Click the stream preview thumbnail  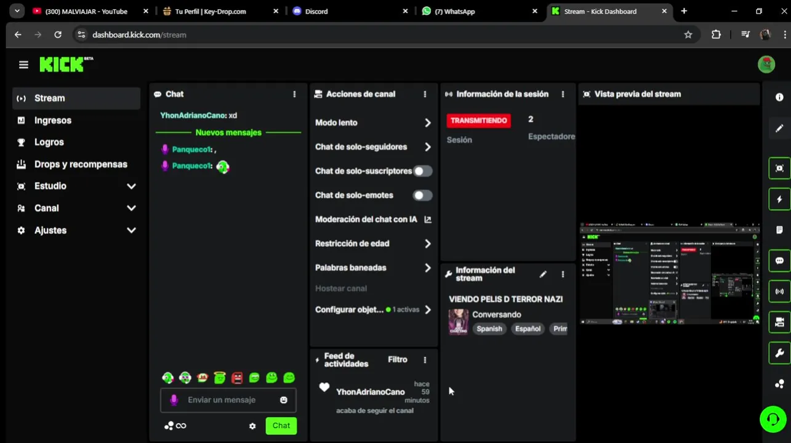coord(670,274)
